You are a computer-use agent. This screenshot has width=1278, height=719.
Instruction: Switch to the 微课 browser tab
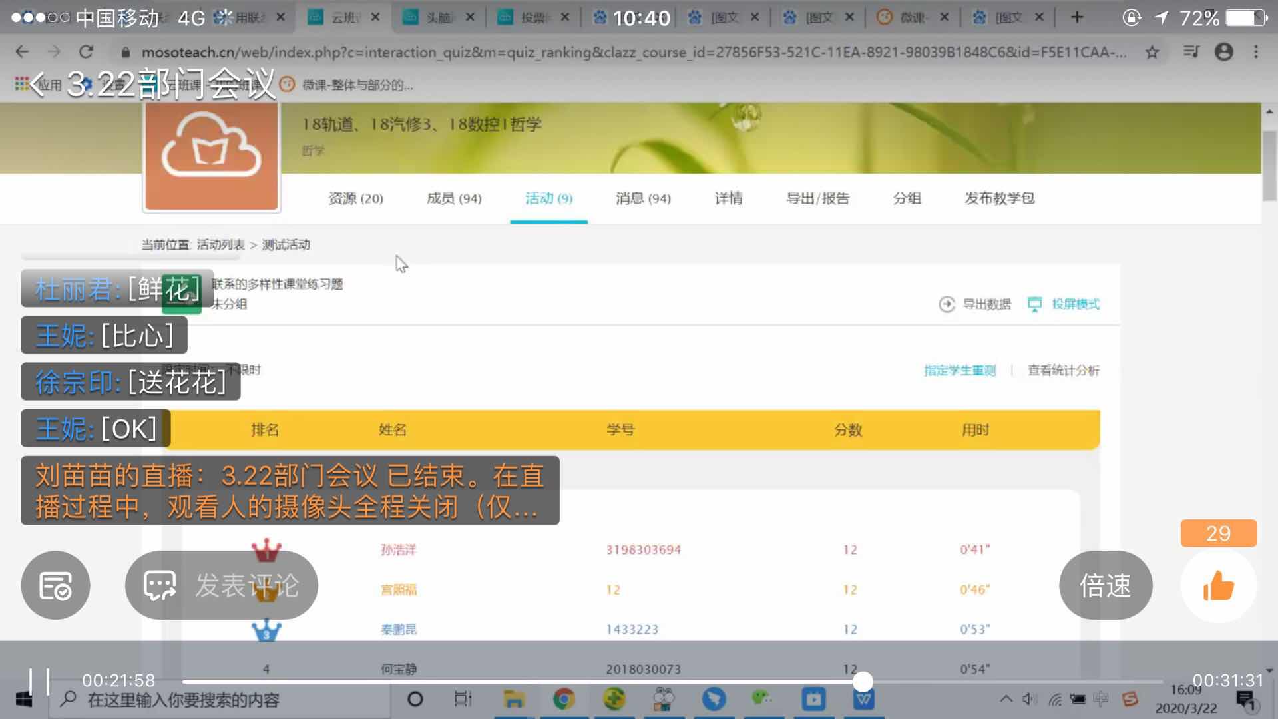click(x=912, y=18)
